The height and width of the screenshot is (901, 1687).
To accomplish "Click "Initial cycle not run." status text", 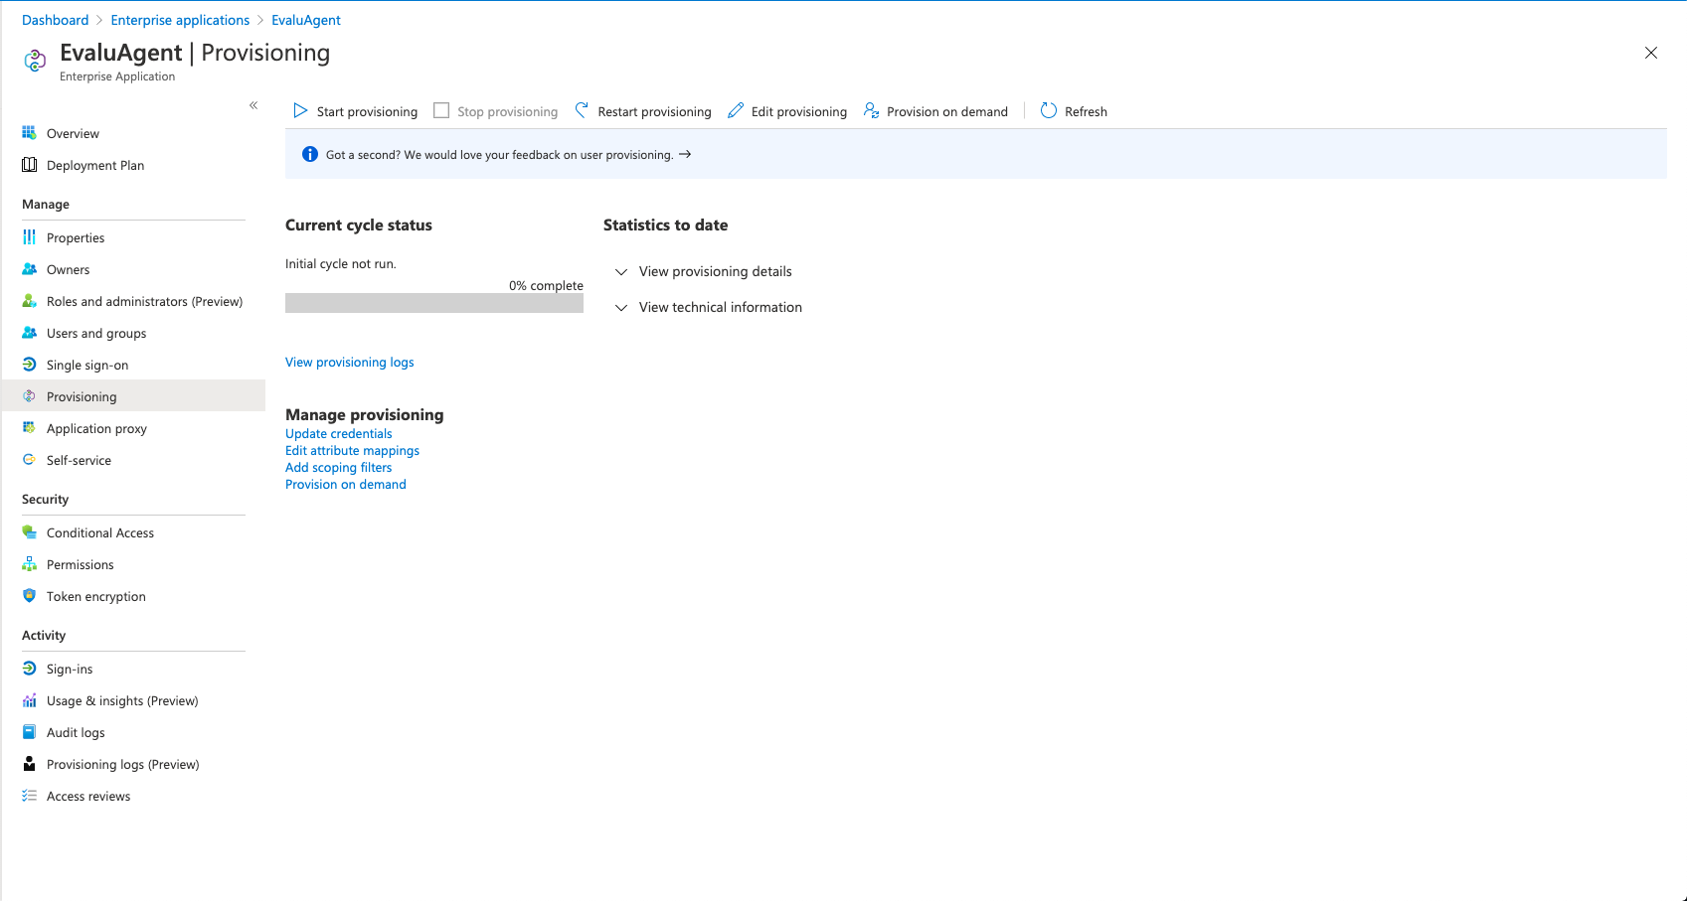I will [x=341, y=263].
